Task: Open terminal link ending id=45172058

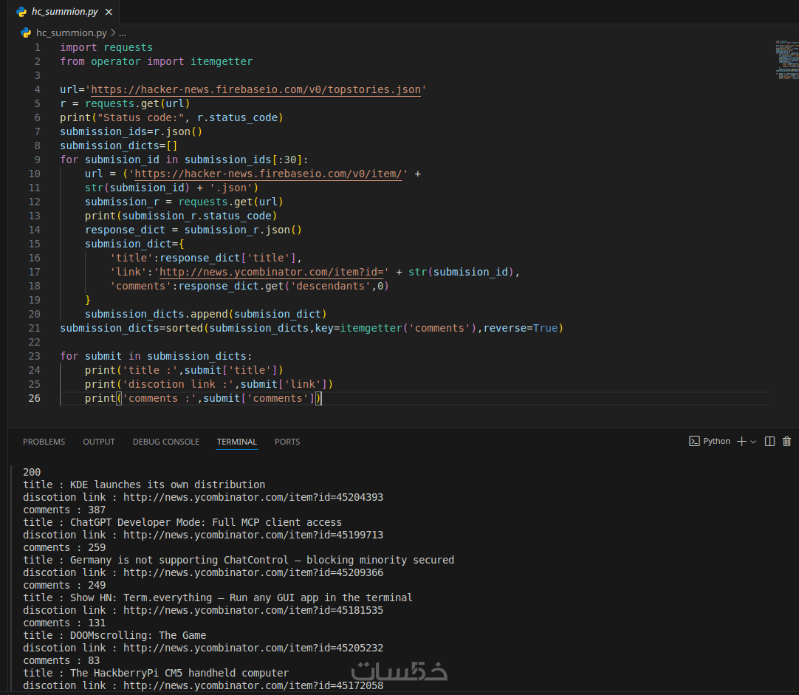Action: coord(253,686)
